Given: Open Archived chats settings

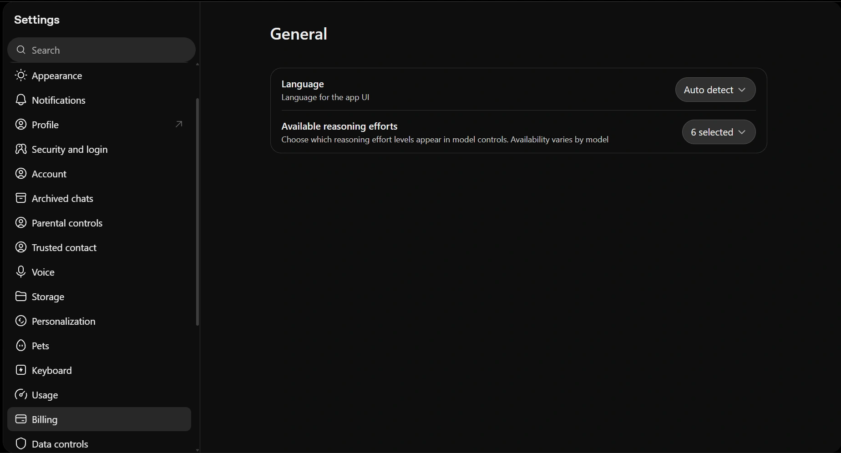Looking at the screenshot, I should (99, 198).
